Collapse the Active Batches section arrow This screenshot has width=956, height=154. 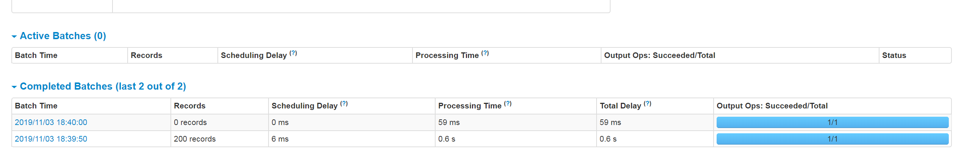pyautogui.click(x=14, y=37)
